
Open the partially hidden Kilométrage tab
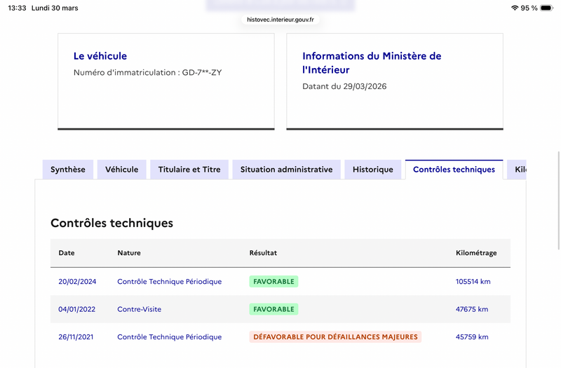pos(517,170)
